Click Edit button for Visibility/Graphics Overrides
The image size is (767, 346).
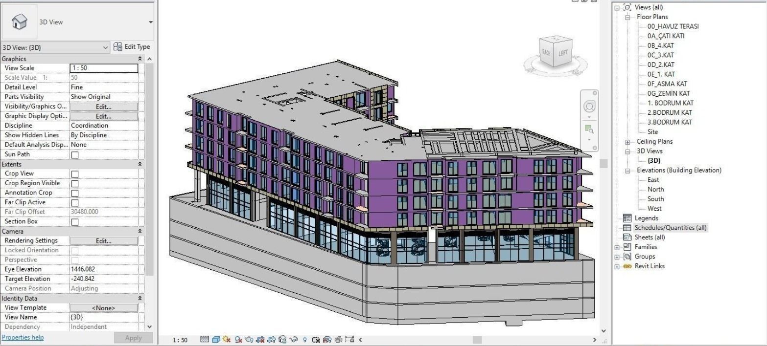click(104, 107)
